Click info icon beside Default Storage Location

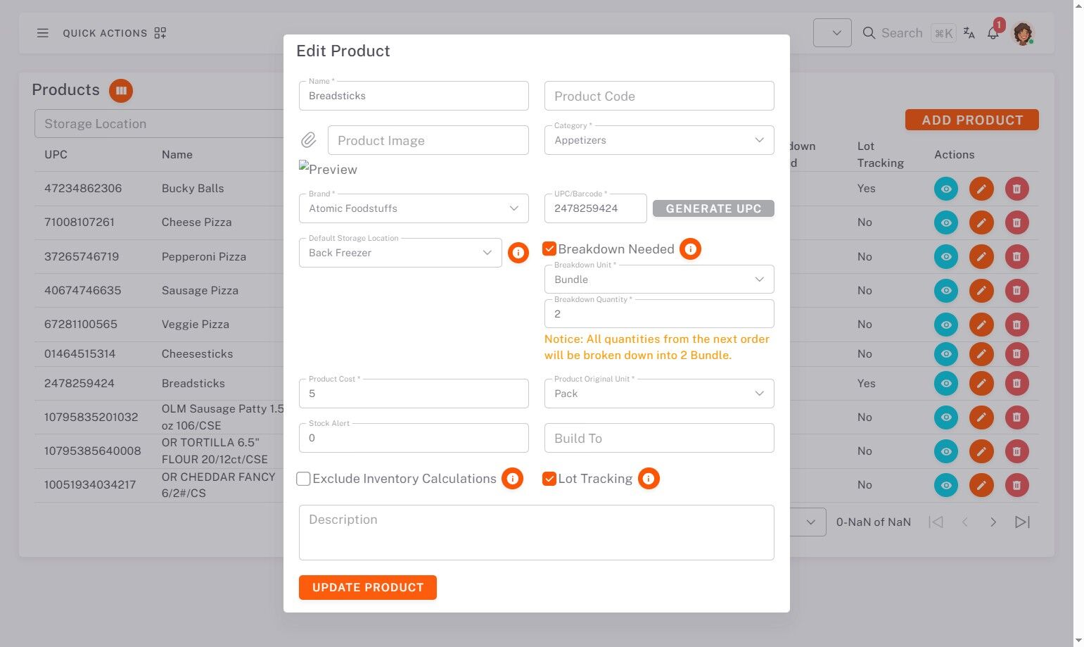[518, 253]
